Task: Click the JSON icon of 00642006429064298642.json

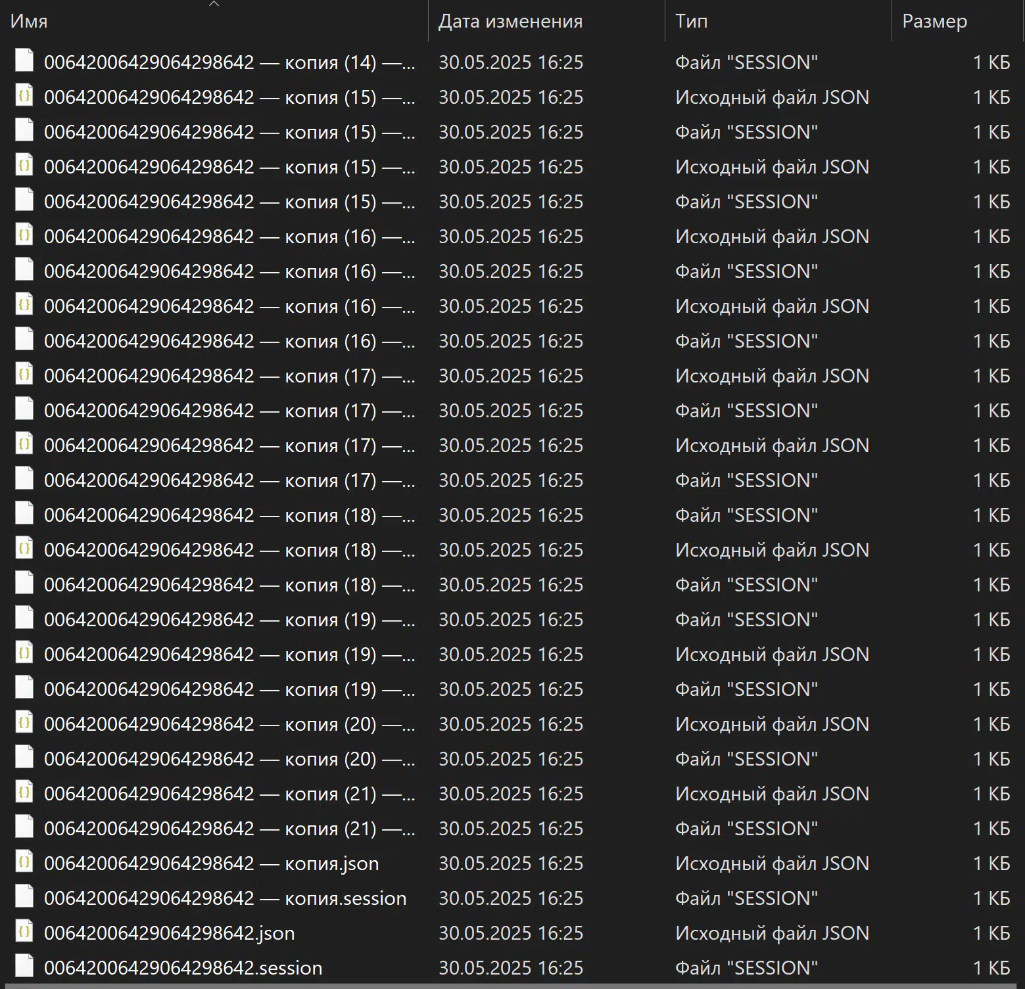Action: pos(24,932)
